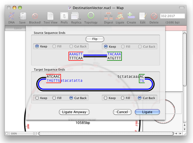Expand the Replica dropdown arrow

80,19
